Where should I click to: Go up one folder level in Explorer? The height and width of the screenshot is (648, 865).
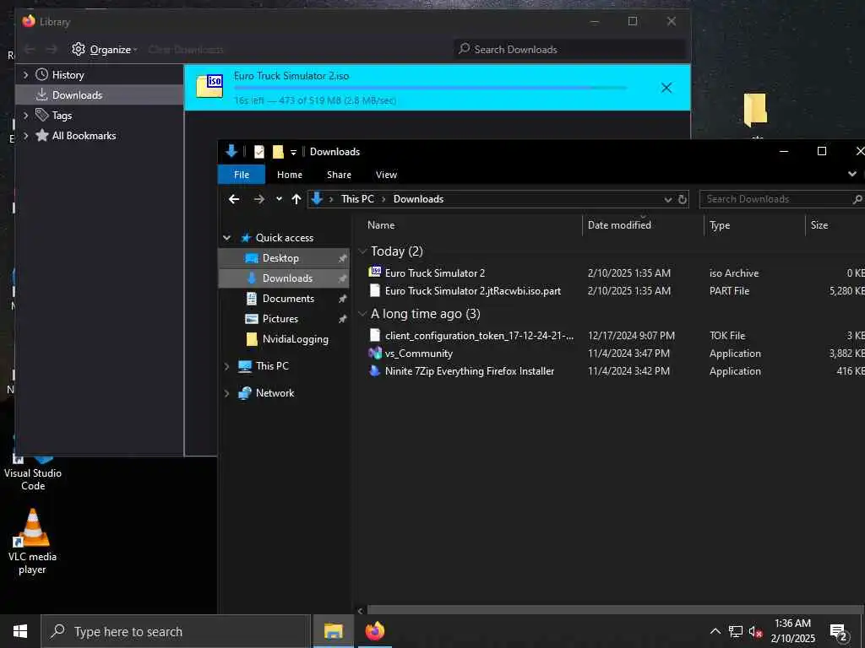[296, 199]
